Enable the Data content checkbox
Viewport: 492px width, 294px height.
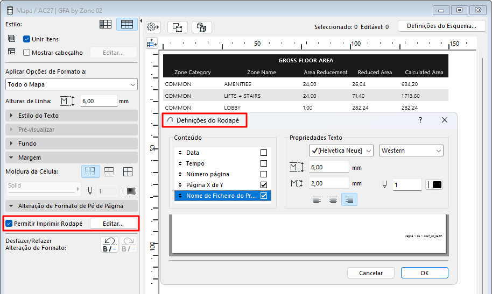pyautogui.click(x=264, y=153)
